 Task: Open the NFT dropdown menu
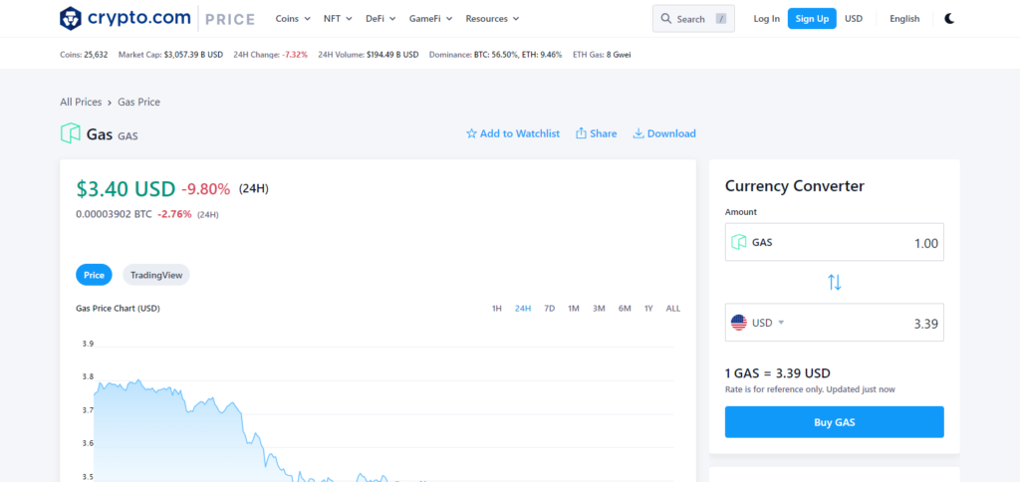point(338,19)
